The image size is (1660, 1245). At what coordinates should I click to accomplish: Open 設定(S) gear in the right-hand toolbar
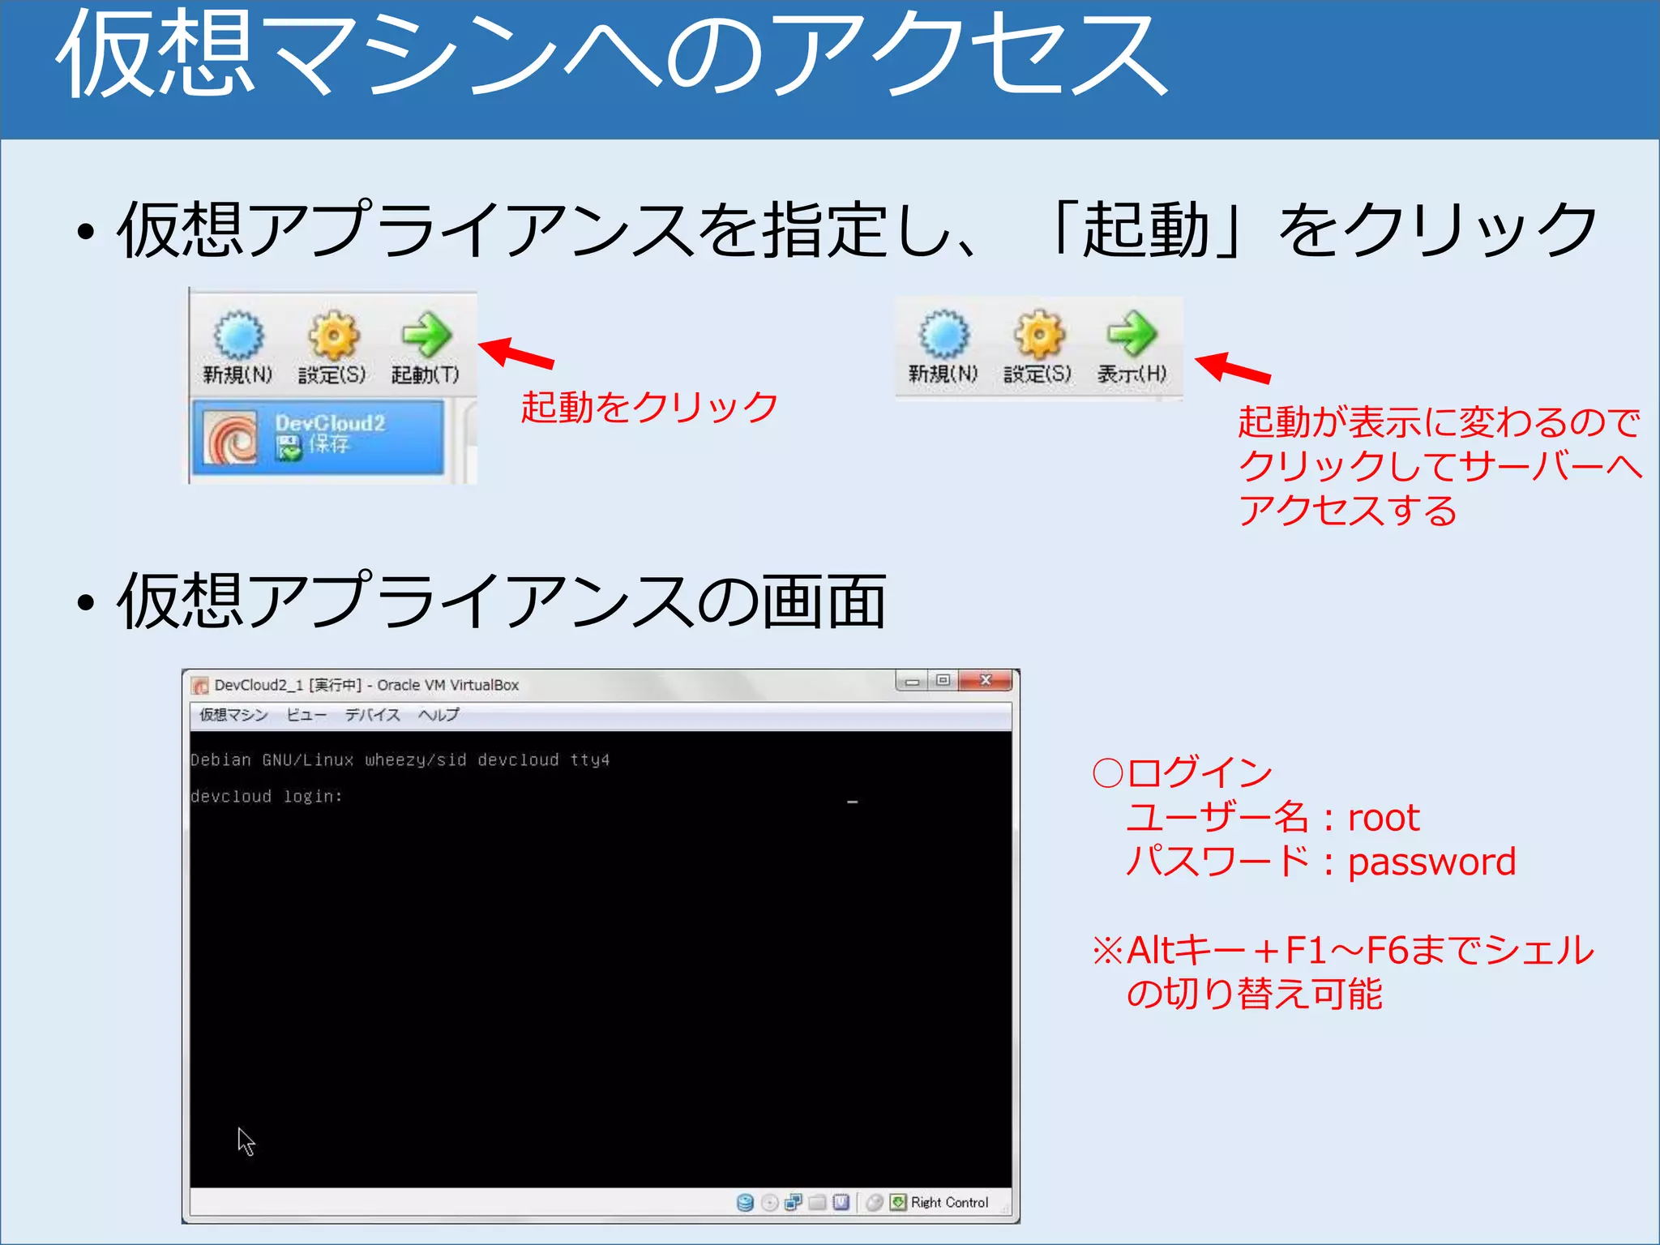coord(1038,347)
